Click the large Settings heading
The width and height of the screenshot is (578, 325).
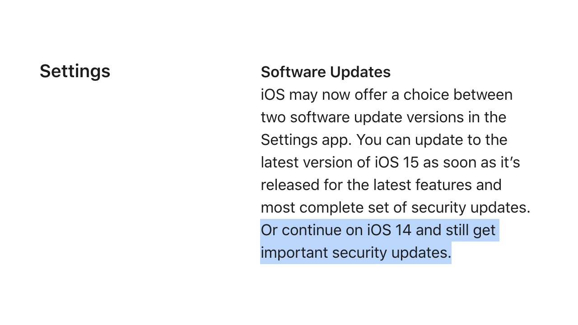click(75, 71)
